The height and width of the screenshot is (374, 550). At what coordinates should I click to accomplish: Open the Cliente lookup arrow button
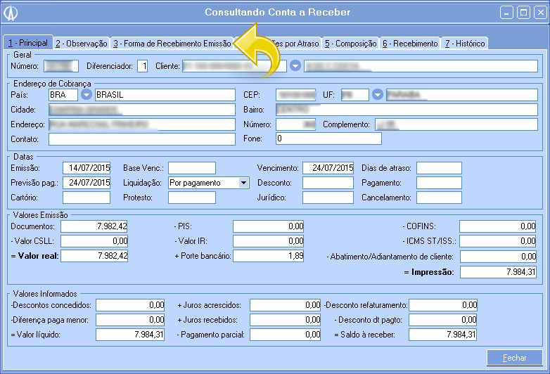pos(295,66)
